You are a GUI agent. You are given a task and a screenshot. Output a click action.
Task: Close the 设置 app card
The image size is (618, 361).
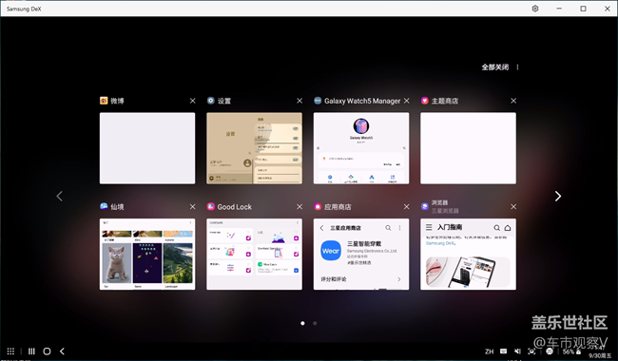pos(299,101)
